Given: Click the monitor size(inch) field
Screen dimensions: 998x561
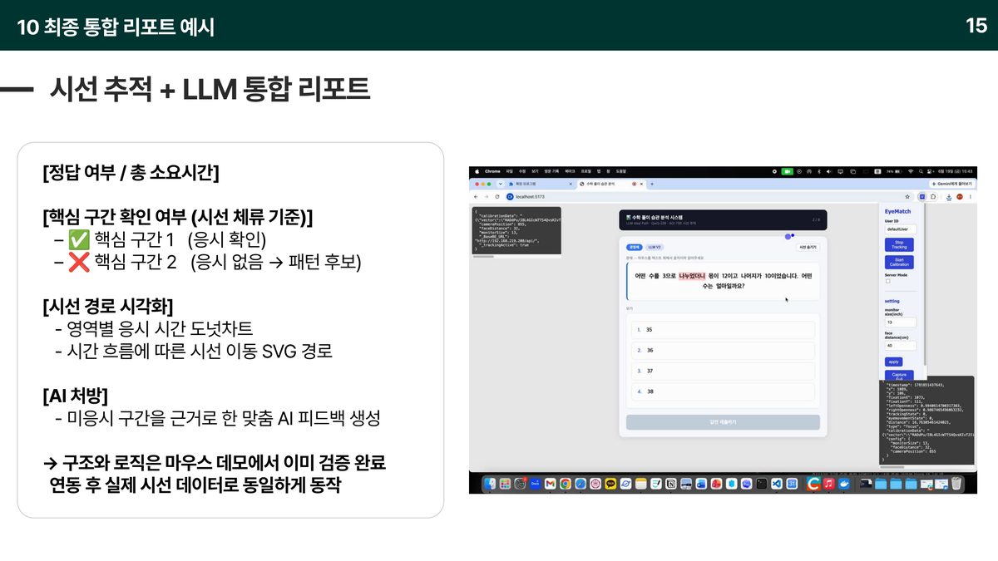Looking at the screenshot, I should pos(901,322).
